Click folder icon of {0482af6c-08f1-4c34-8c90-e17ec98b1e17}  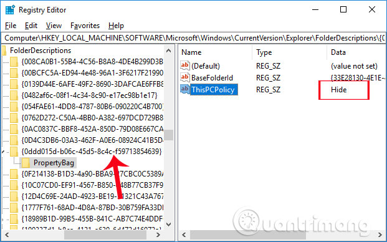[x=14, y=95]
